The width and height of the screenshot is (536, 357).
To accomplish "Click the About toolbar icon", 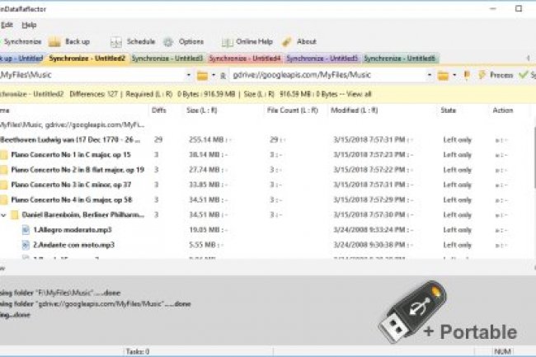I will click(x=287, y=41).
